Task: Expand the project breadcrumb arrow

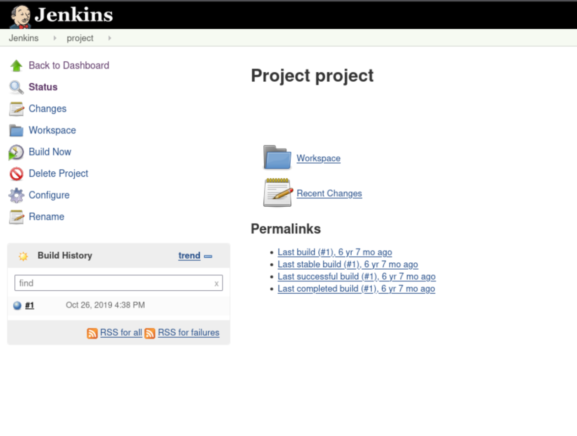Action: pyautogui.click(x=109, y=38)
